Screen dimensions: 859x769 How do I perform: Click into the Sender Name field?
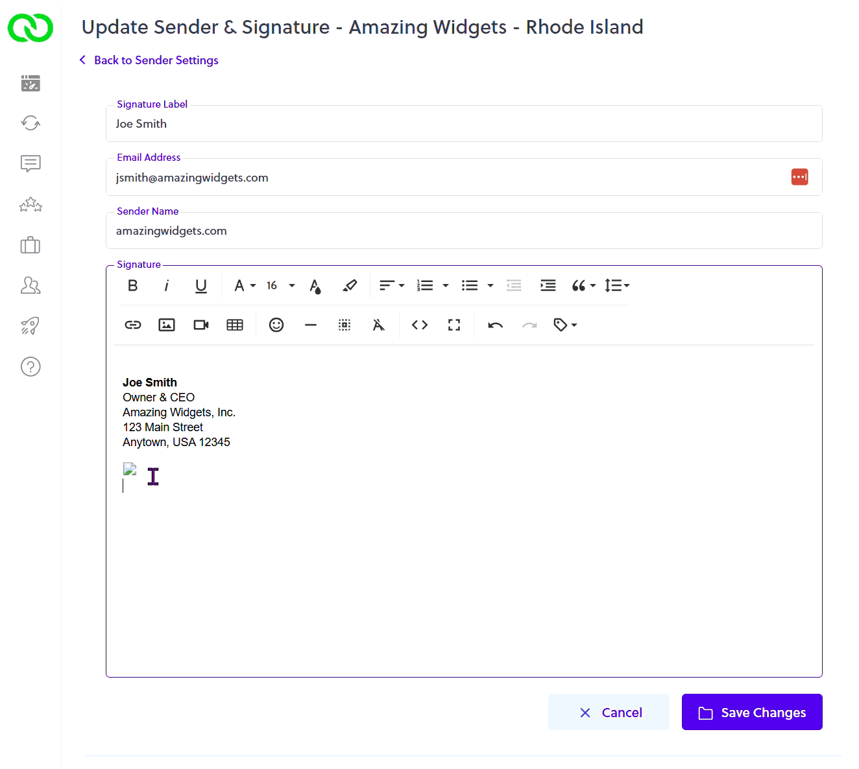click(x=463, y=231)
